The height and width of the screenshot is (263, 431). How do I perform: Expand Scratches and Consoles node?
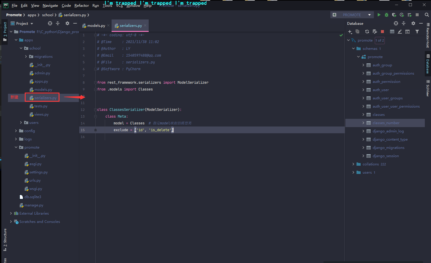pyautogui.click(x=11, y=221)
